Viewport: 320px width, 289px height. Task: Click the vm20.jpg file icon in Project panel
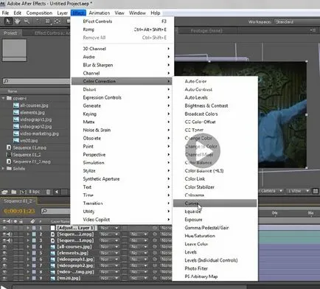16,141
